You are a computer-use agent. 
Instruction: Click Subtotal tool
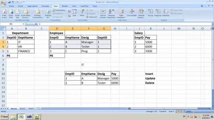(166, 13)
